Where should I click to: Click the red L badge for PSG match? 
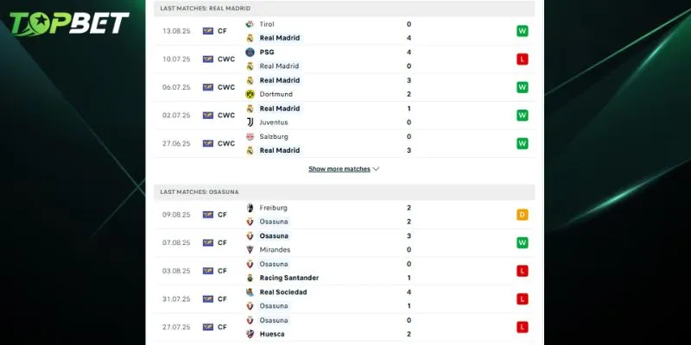click(x=522, y=60)
